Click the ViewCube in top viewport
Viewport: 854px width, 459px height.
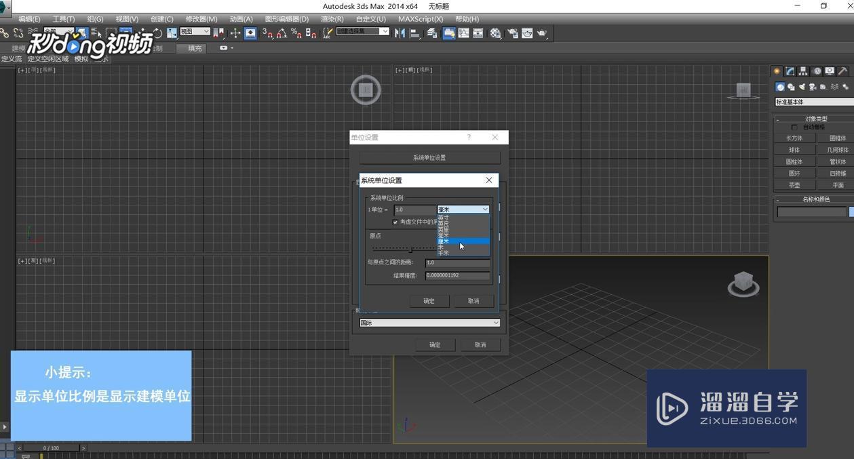(366, 89)
